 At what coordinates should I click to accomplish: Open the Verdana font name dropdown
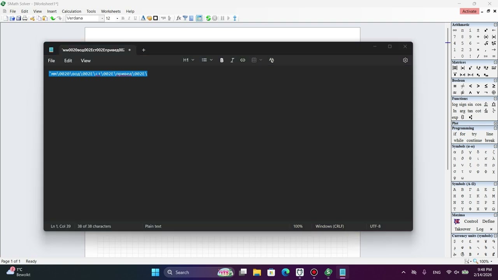point(102,18)
